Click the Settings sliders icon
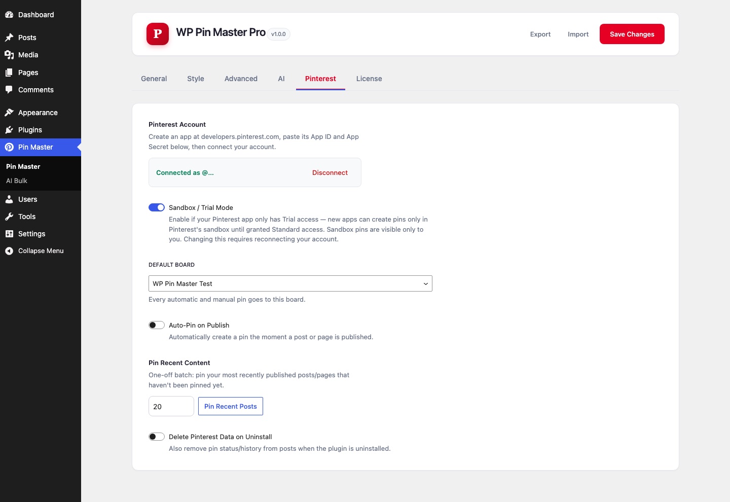The height and width of the screenshot is (502, 730). coord(9,234)
